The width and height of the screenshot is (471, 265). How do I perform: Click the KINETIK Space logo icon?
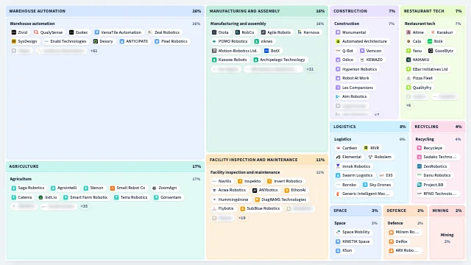point(338,241)
